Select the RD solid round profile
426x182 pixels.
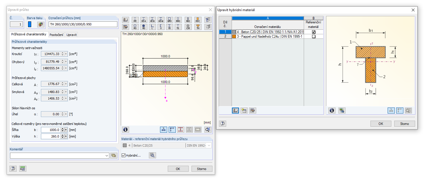point(144,27)
